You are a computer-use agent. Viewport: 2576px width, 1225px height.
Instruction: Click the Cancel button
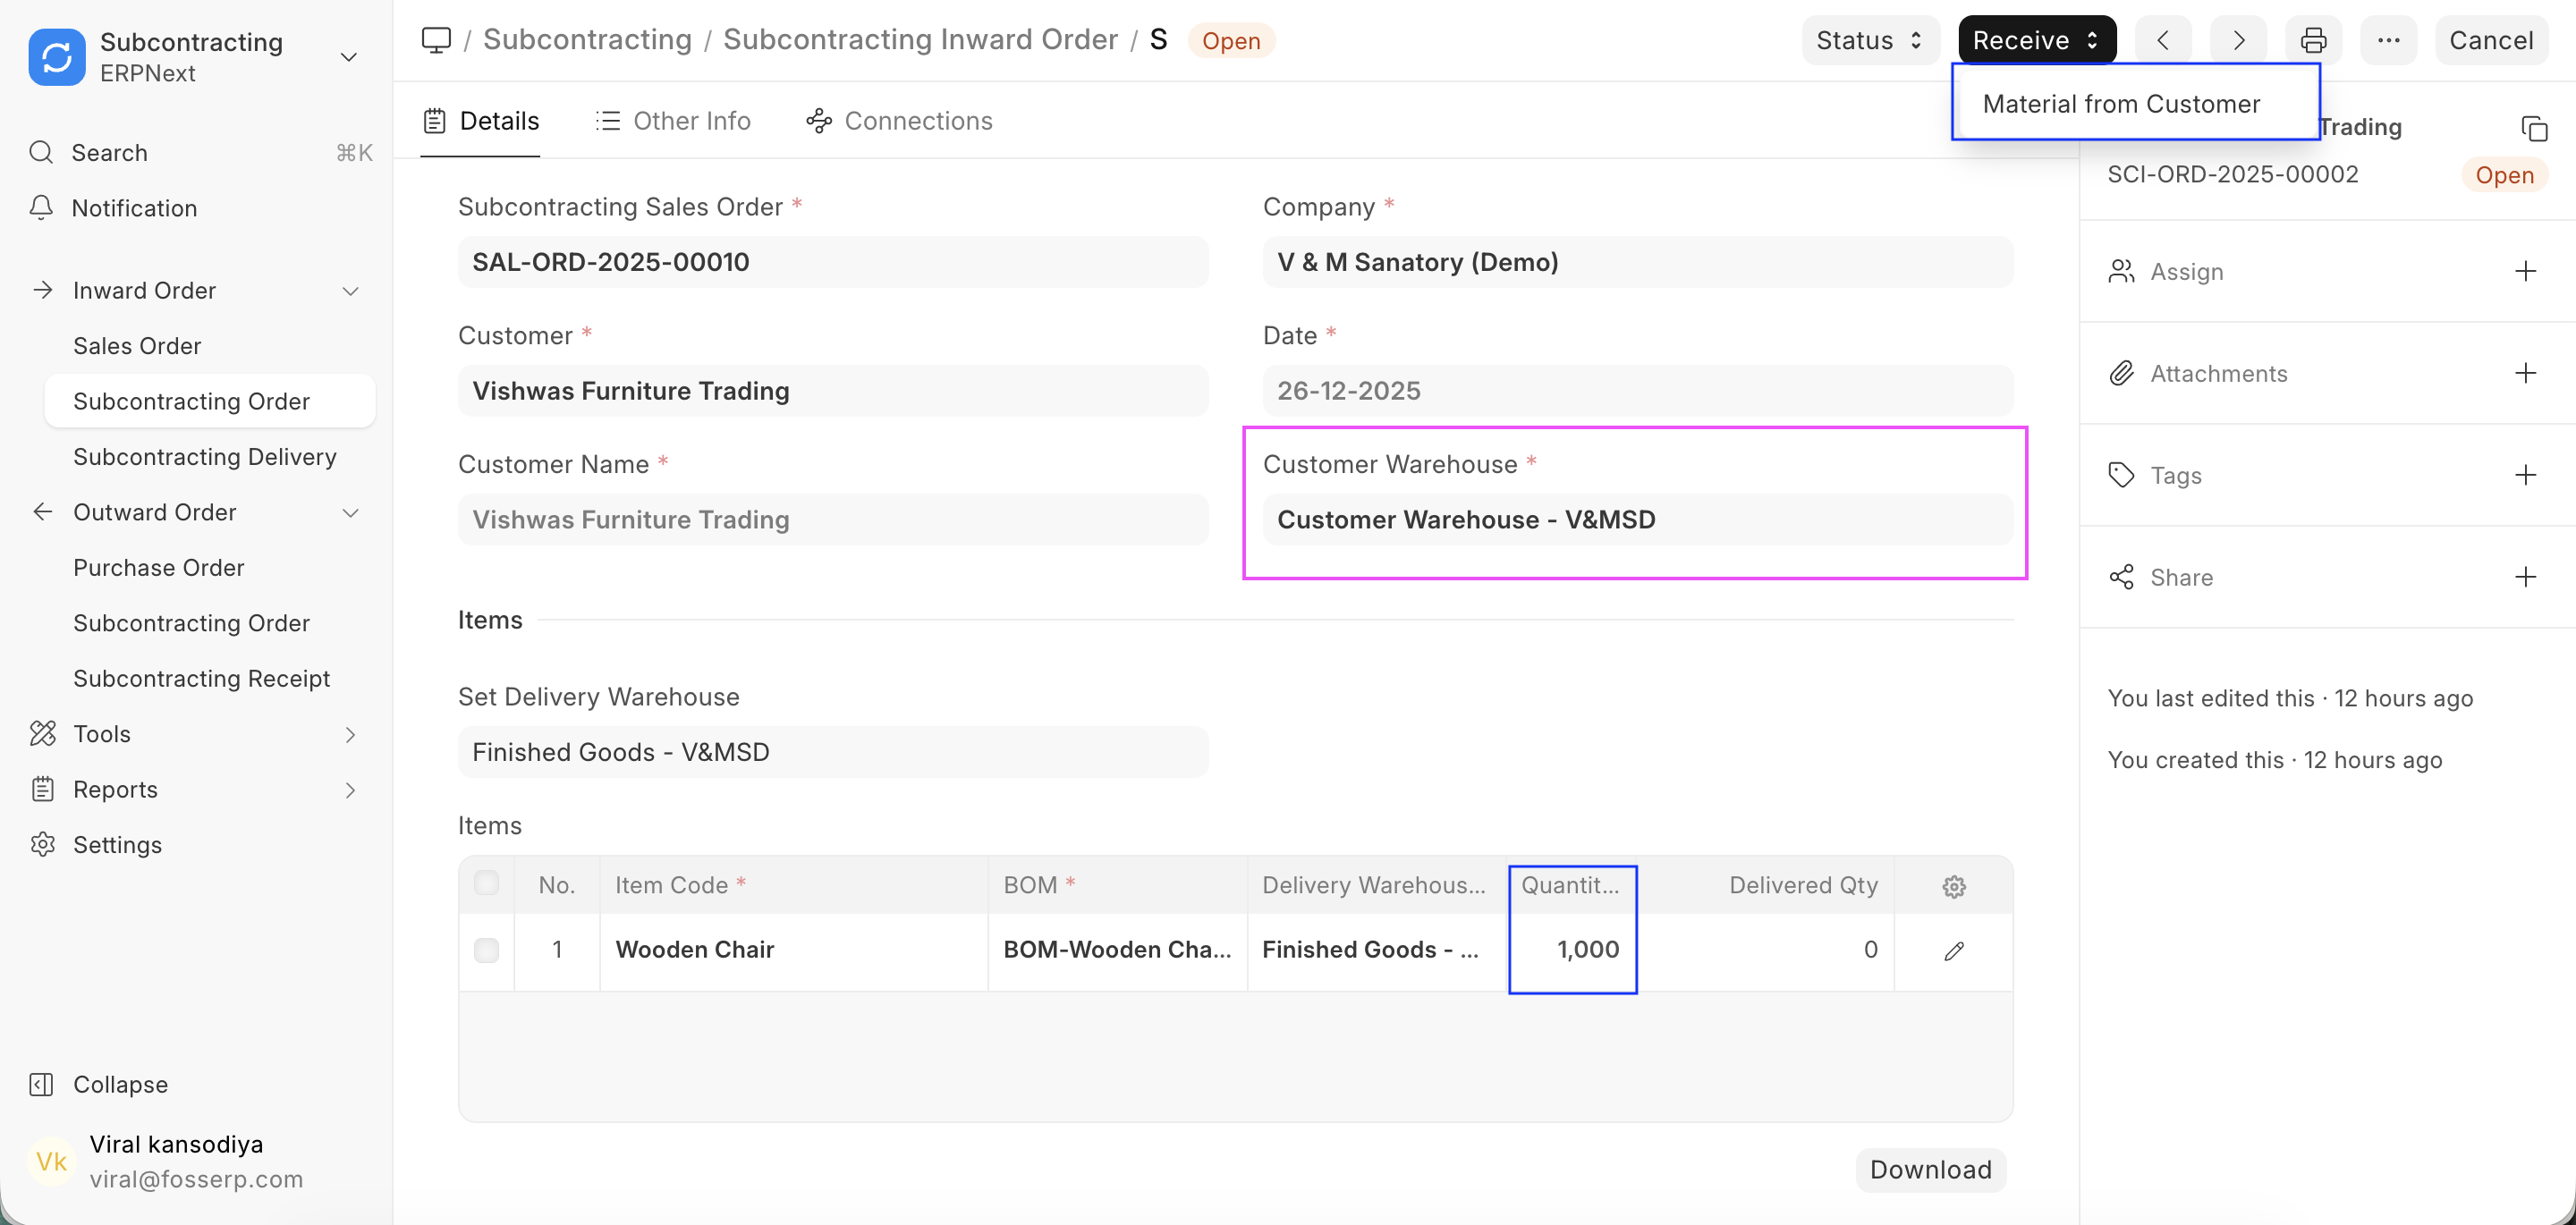[2492, 40]
